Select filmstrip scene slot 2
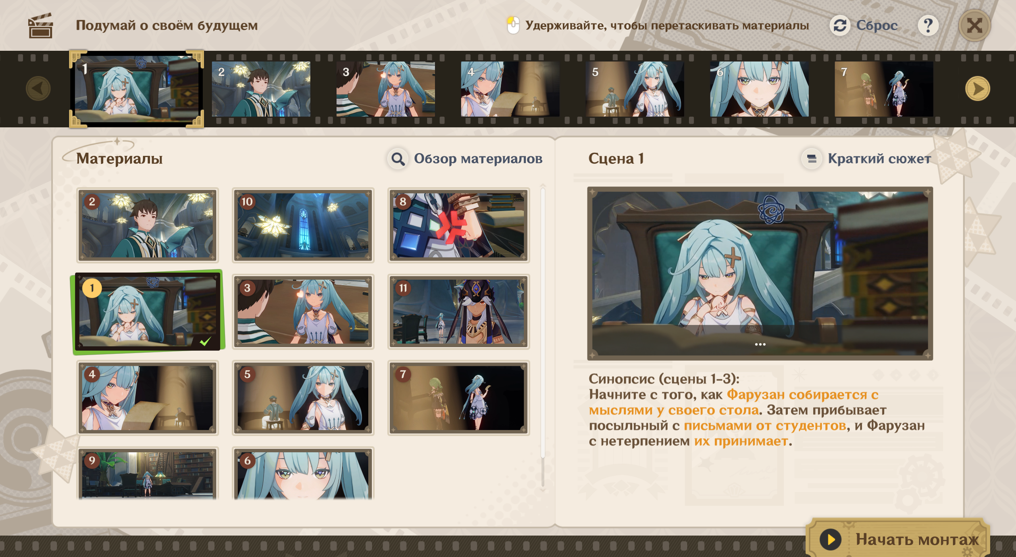Screen dimensions: 1016x557 pyautogui.click(x=261, y=89)
